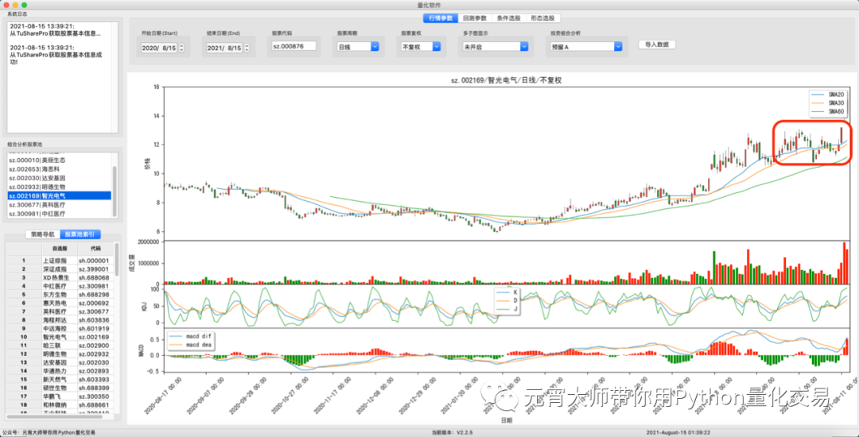This screenshot has width=859, height=437.
Task: Click the start date stepper arrows
Action: [182, 48]
